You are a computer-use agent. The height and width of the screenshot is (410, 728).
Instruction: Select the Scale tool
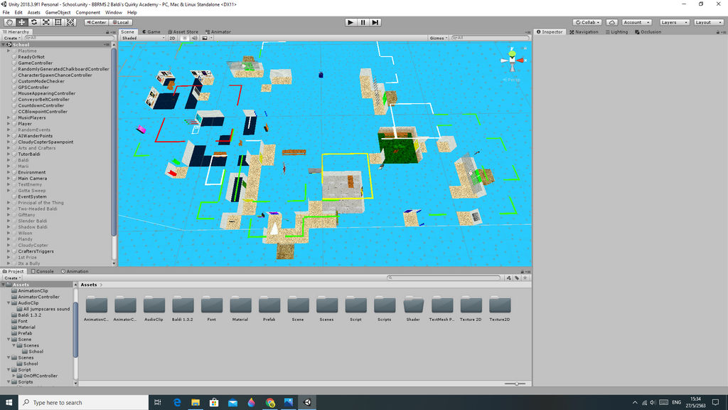[x=46, y=22]
